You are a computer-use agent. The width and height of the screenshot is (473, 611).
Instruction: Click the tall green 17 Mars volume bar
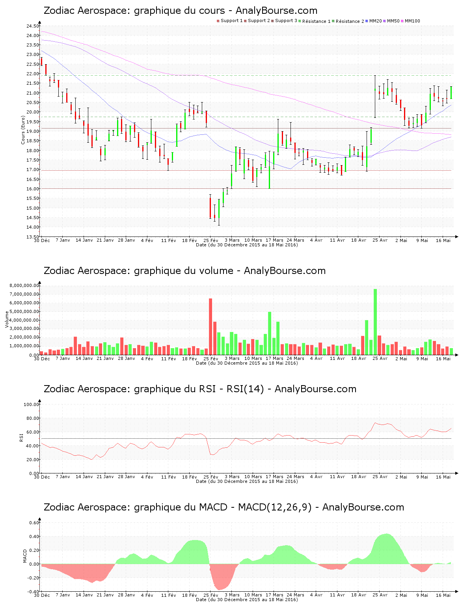coord(270,333)
